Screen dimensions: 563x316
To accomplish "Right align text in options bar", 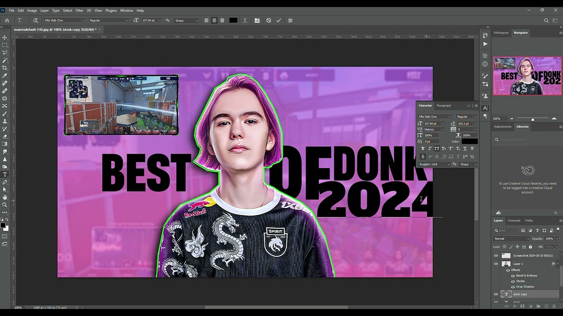I will [222, 20].
